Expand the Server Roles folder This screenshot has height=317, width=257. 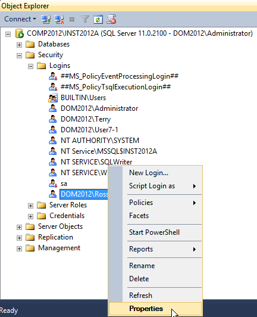(x=30, y=206)
